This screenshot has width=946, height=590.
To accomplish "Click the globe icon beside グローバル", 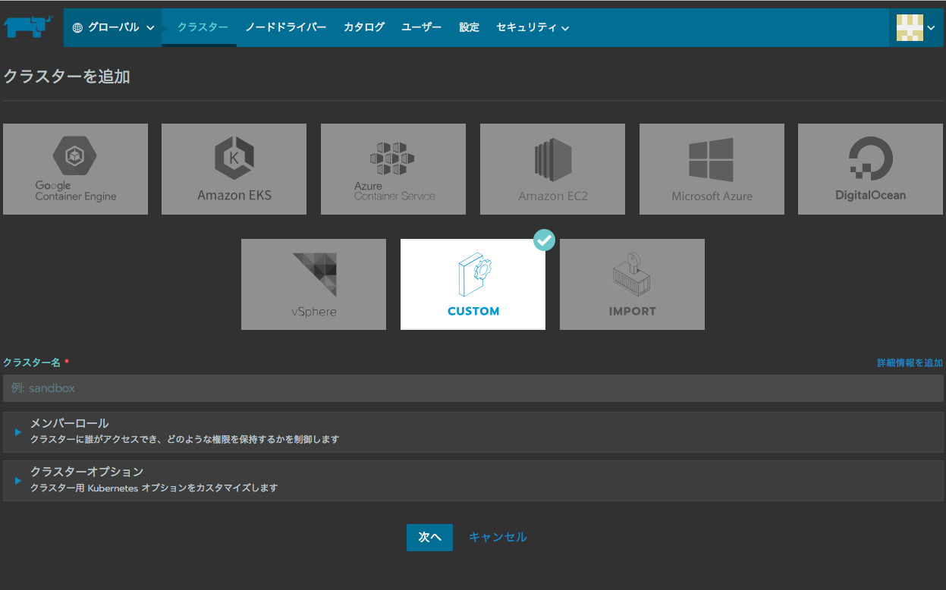I will click(x=77, y=27).
